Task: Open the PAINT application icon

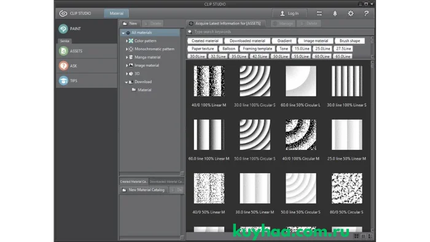Action: (x=63, y=29)
